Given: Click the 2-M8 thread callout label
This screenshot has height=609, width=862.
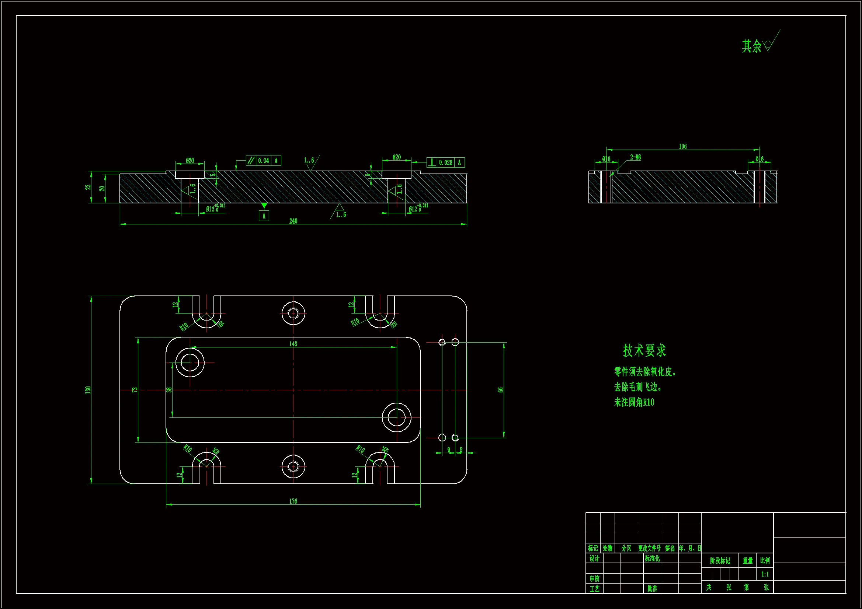Looking at the screenshot, I should coord(635,157).
